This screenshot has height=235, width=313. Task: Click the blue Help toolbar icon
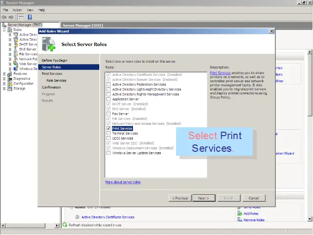(x=30, y=17)
